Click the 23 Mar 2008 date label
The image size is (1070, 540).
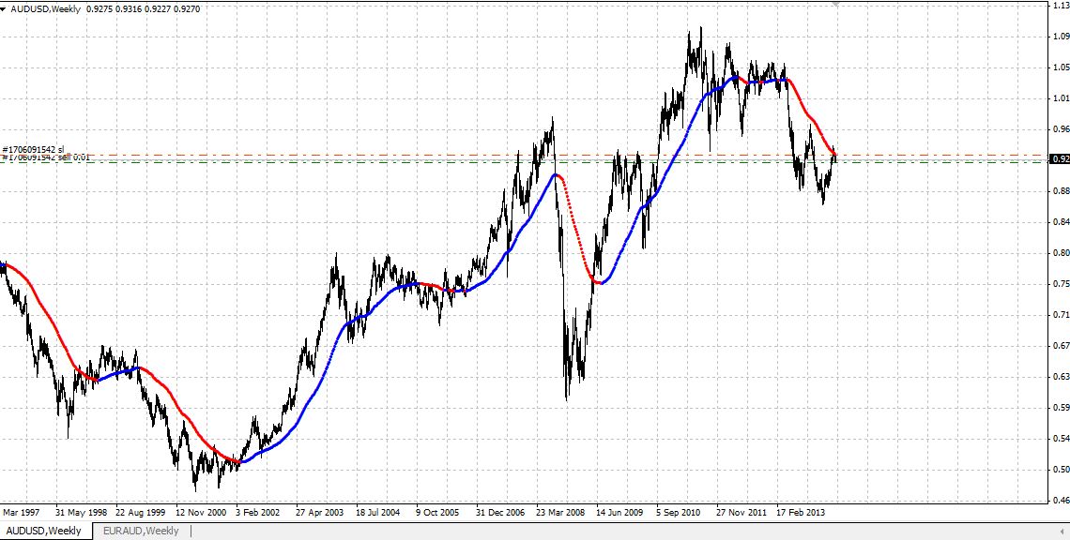point(561,511)
